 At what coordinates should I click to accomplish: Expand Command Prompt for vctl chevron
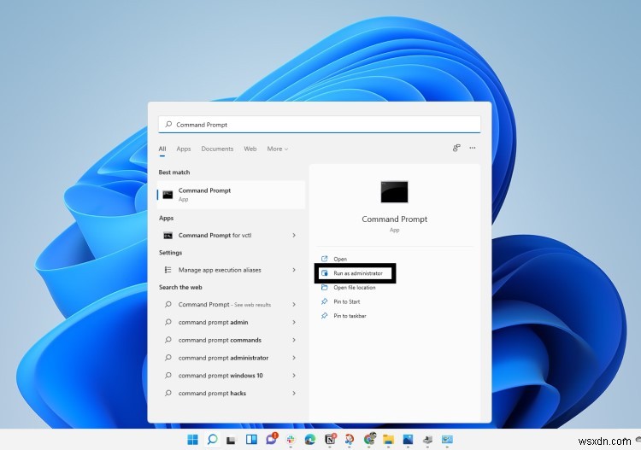coord(294,235)
